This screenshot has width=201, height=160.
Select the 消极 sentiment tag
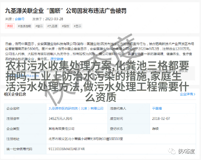point(10,26)
